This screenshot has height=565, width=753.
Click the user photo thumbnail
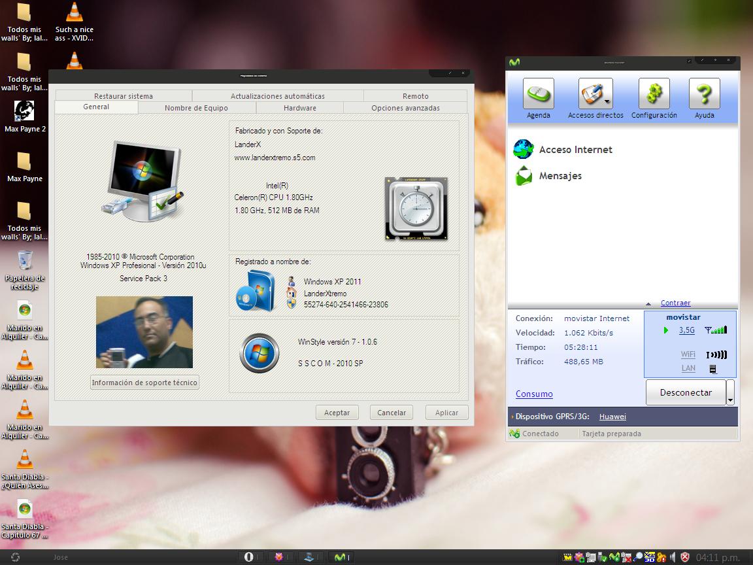click(x=144, y=332)
